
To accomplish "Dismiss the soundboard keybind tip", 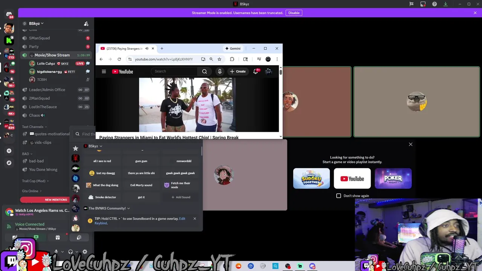I will click(x=195, y=219).
